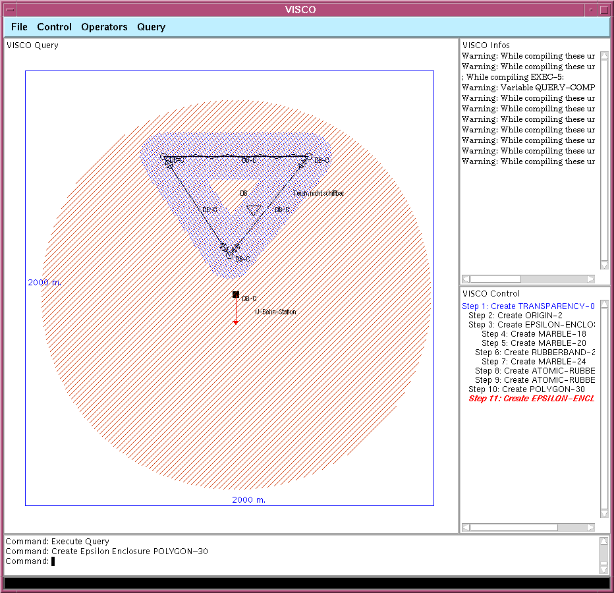Open the Query menu
The image size is (614, 593).
[x=151, y=27]
